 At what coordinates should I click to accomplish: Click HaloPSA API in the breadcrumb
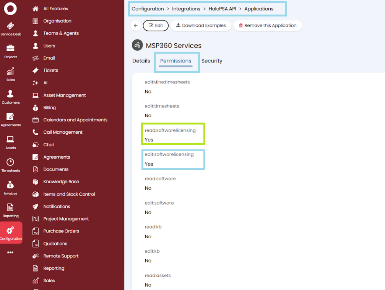point(222,8)
